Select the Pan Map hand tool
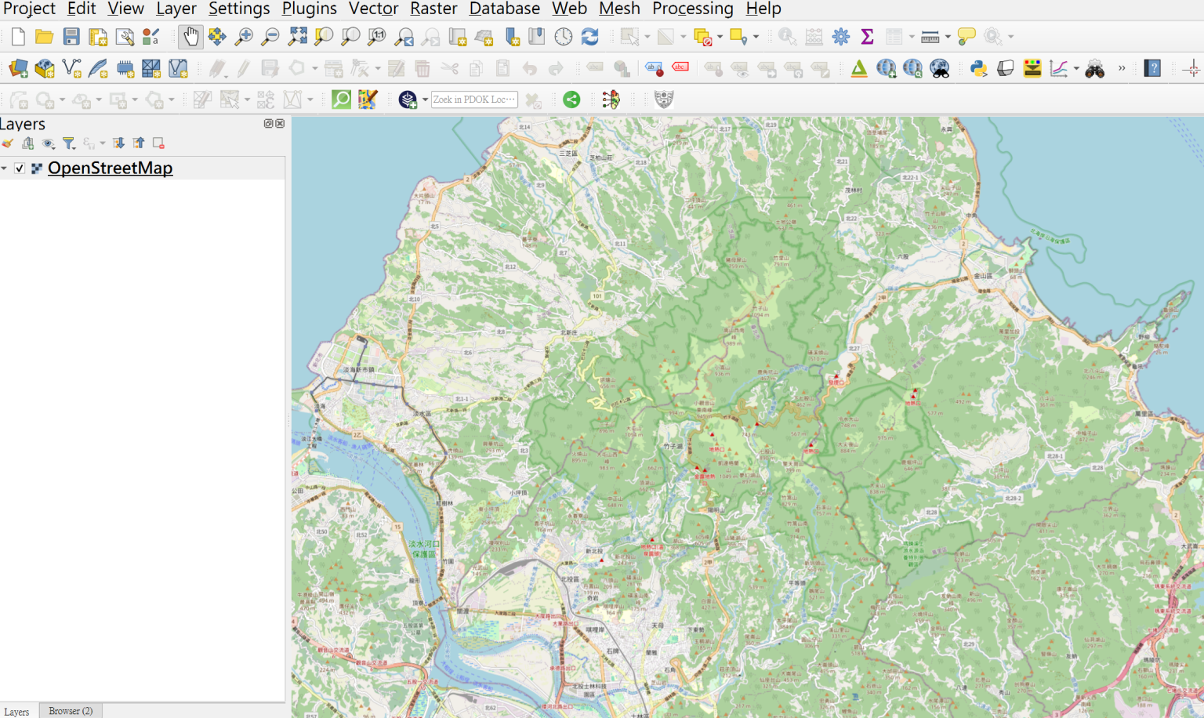The width and height of the screenshot is (1204, 718). 190,37
